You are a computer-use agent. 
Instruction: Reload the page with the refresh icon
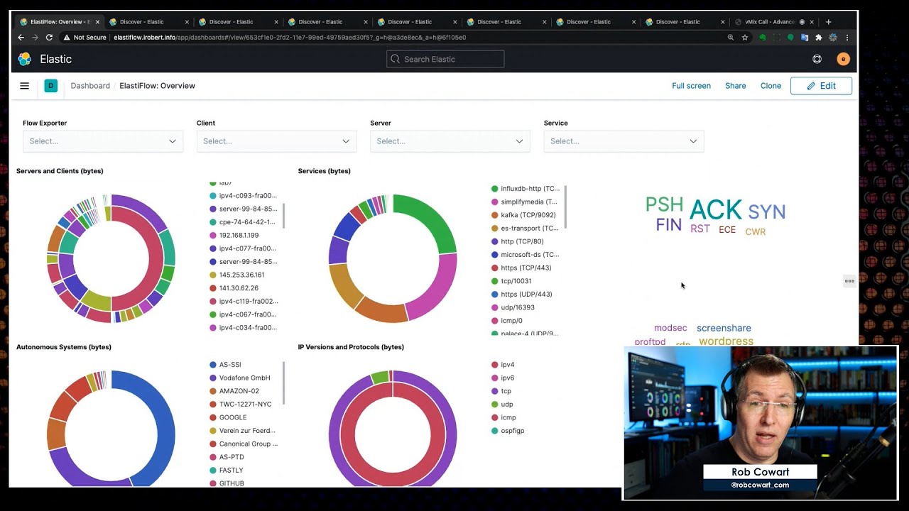pos(49,38)
